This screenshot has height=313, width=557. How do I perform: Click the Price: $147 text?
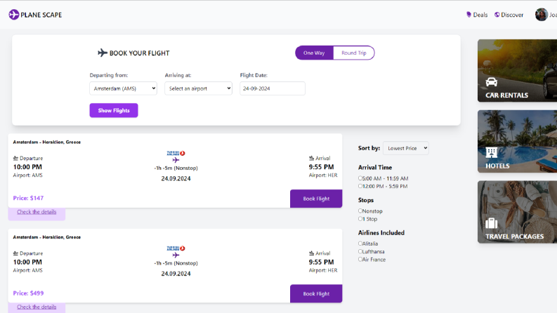point(28,198)
